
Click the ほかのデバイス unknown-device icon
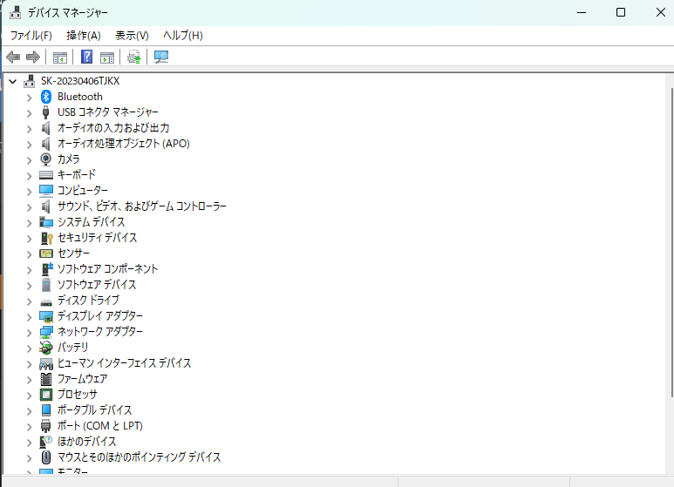click(x=45, y=442)
